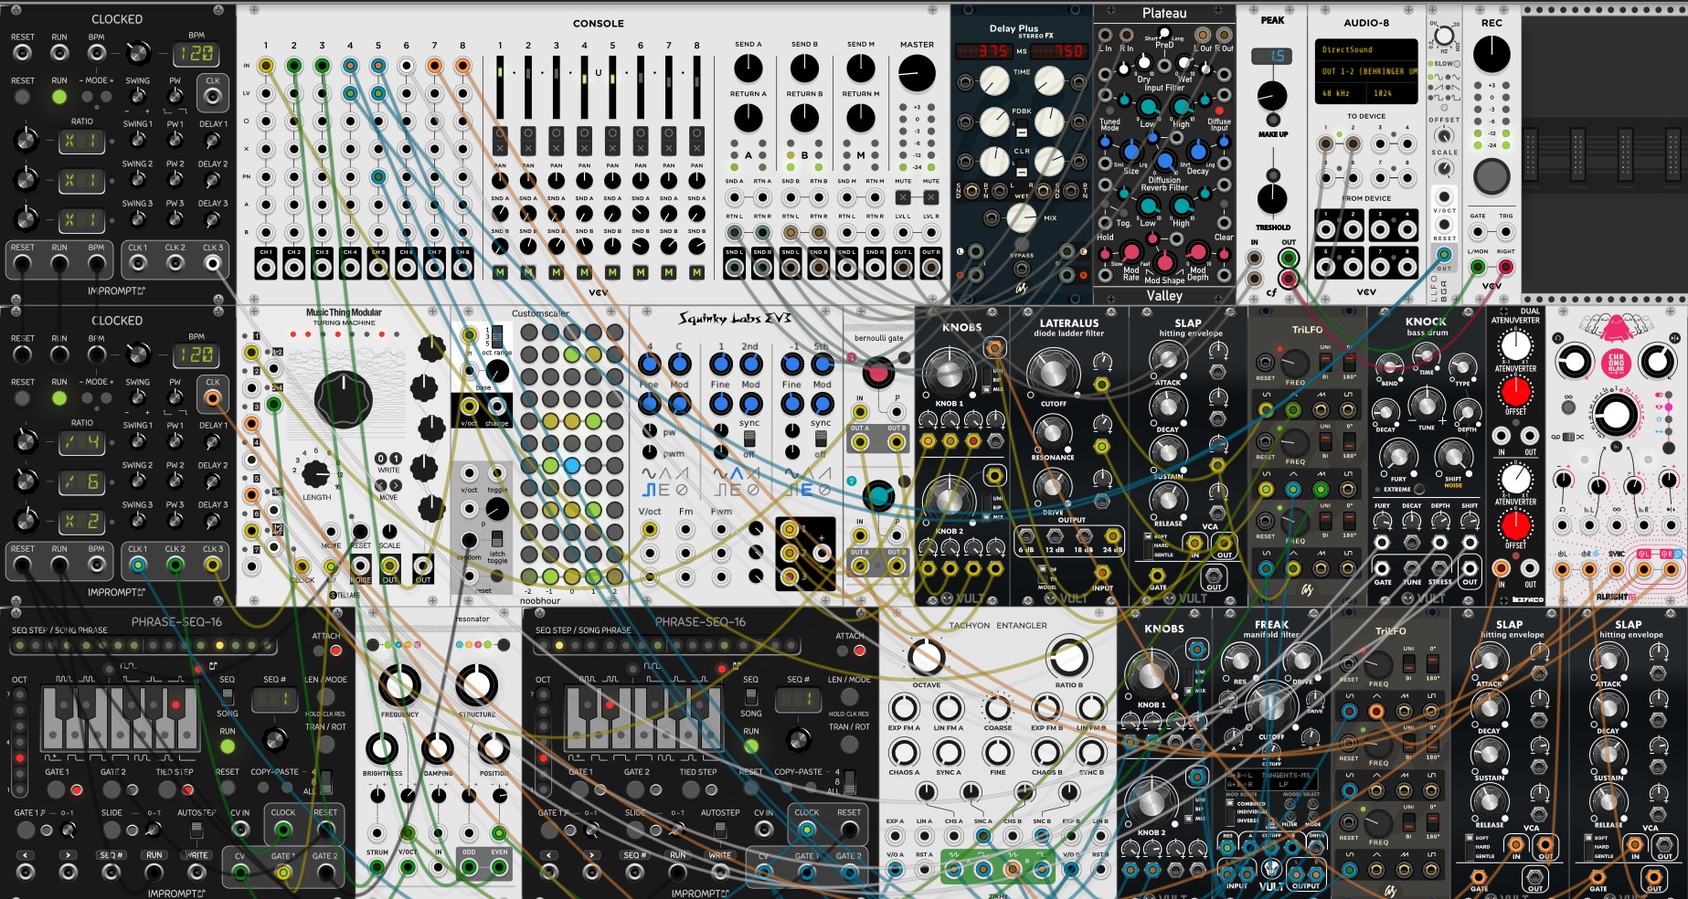The width and height of the screenshot is (1688, 899).
Task: Click the large record button on REC module
Action: (x=1492, y=175)
